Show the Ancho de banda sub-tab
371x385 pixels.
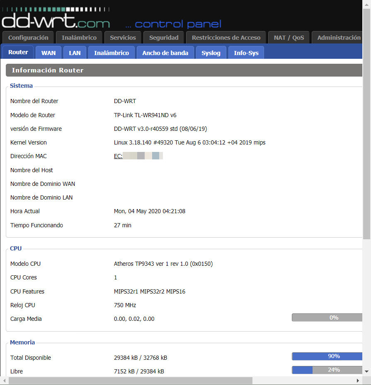(165, 53)
